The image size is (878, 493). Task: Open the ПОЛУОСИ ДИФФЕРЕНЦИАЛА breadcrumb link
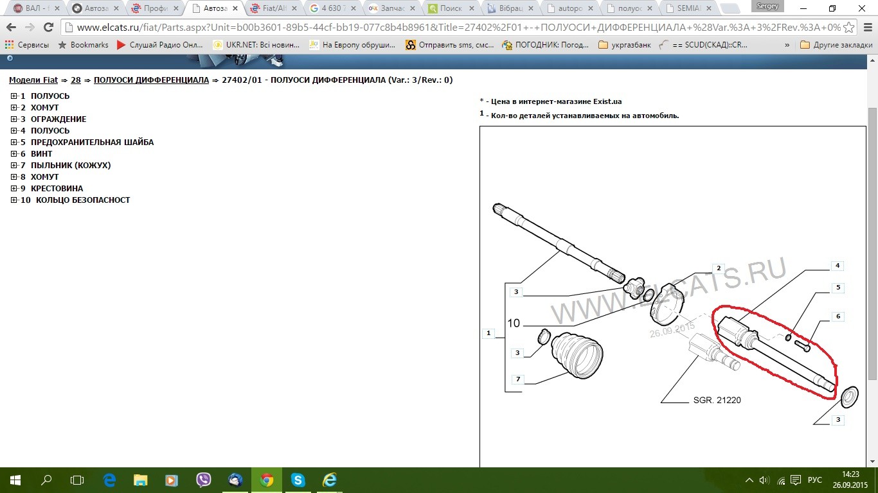pyautogui.click(x=151, y=80)
